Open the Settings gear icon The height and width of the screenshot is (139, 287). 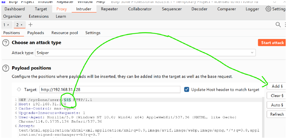(x=268, y=9)
